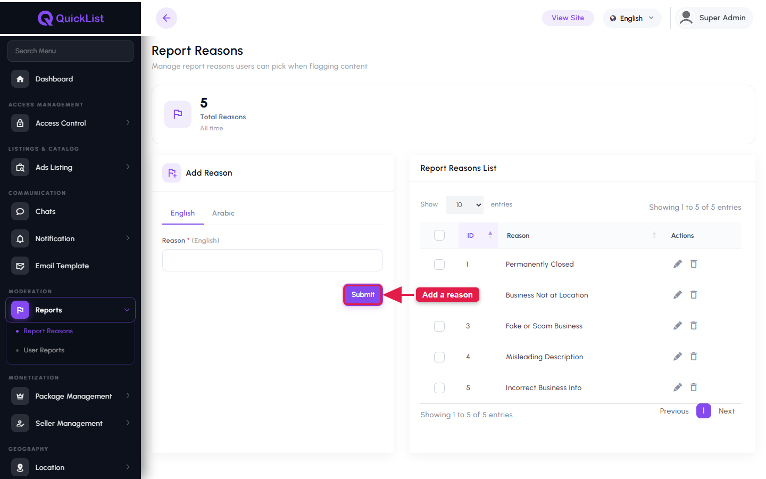
Task: Check the Incorrect Business Info row checkbox
Action: point(439,388)
